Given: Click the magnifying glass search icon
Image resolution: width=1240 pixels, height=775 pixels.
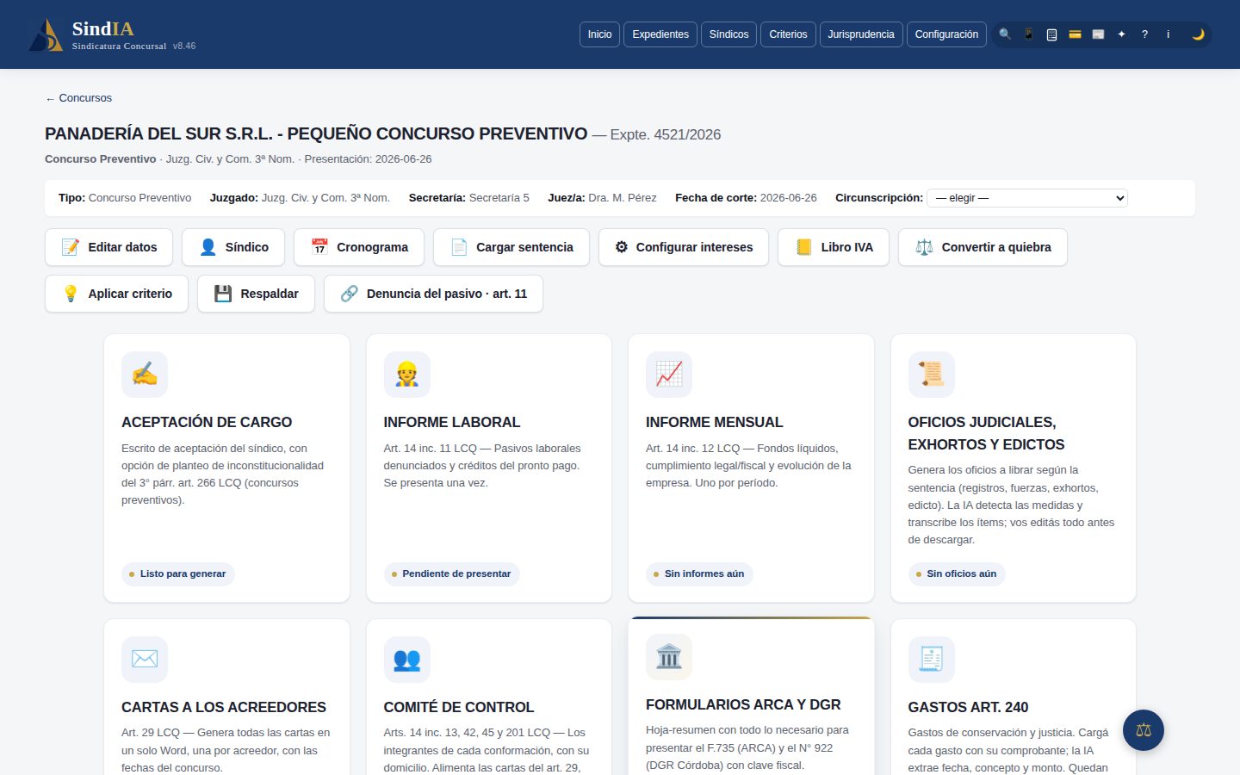Looking at the screenshot, I should coord(1005,34).
